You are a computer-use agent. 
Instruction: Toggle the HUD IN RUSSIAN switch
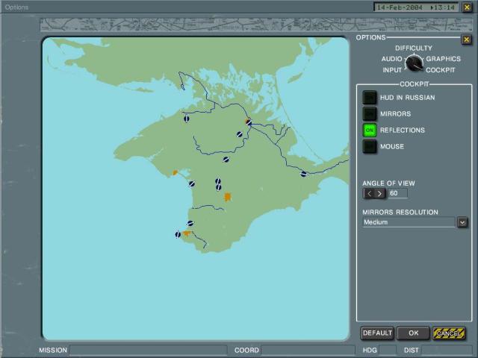pyautogui.click(x=370, y=97)
